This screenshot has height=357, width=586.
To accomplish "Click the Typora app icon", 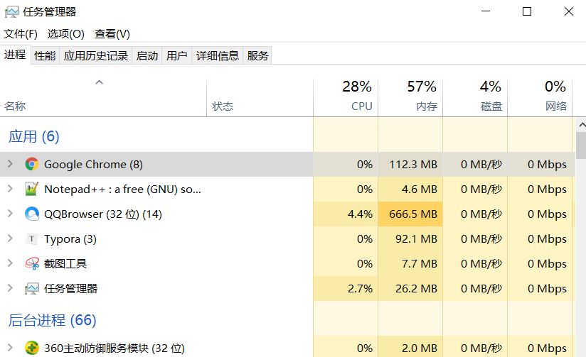I will tap(32, 238).
